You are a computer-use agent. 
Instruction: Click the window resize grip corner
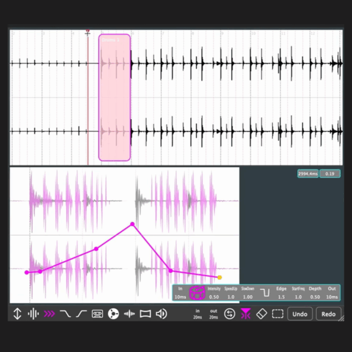tap(341, 318)
